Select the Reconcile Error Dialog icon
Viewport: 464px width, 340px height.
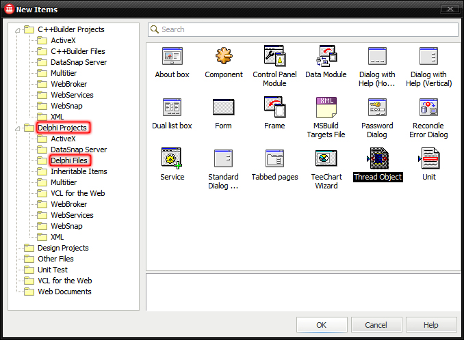428,107
